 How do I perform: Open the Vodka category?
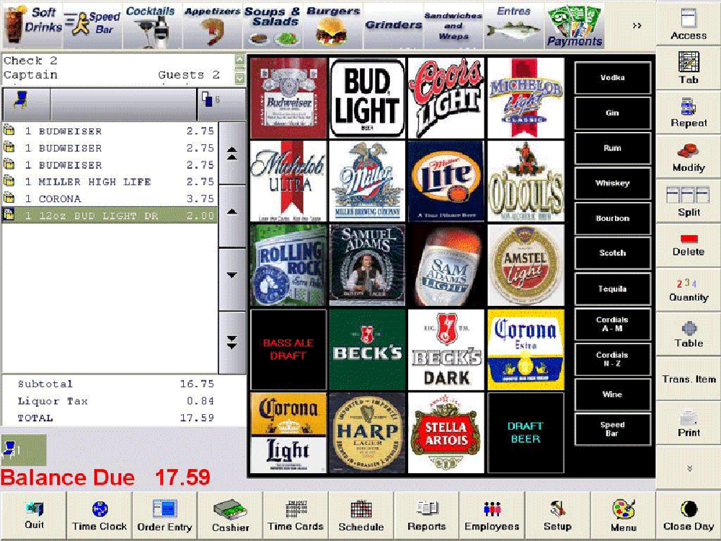point(612,78)
